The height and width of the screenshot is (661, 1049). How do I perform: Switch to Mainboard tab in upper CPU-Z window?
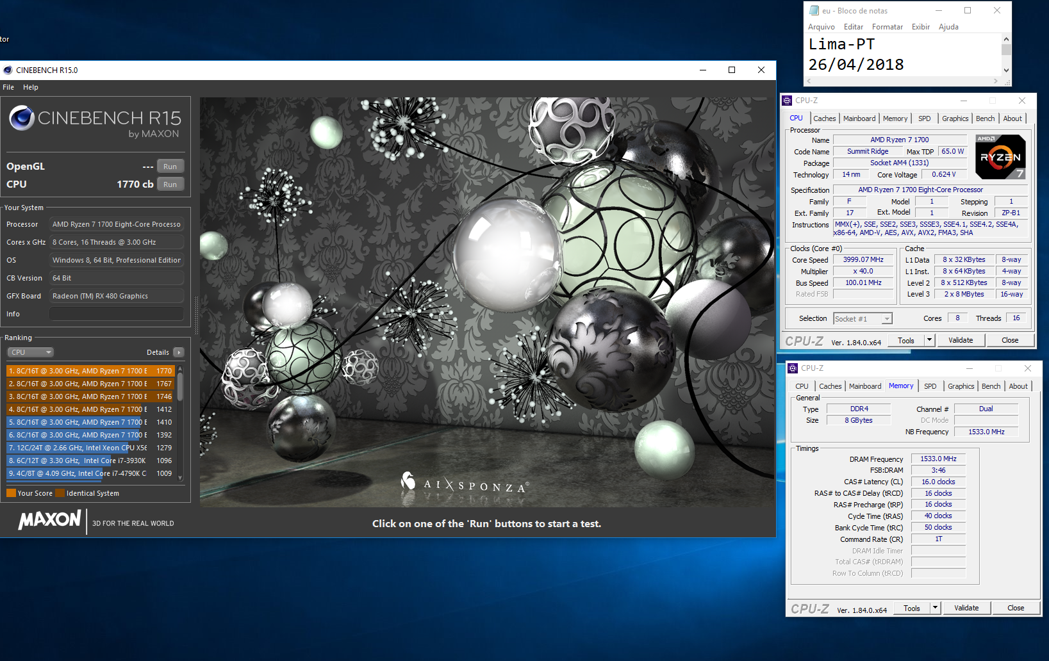pos(859,118)
